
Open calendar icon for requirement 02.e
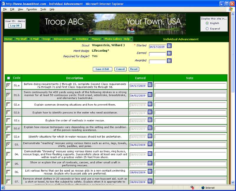pos(150,136)
